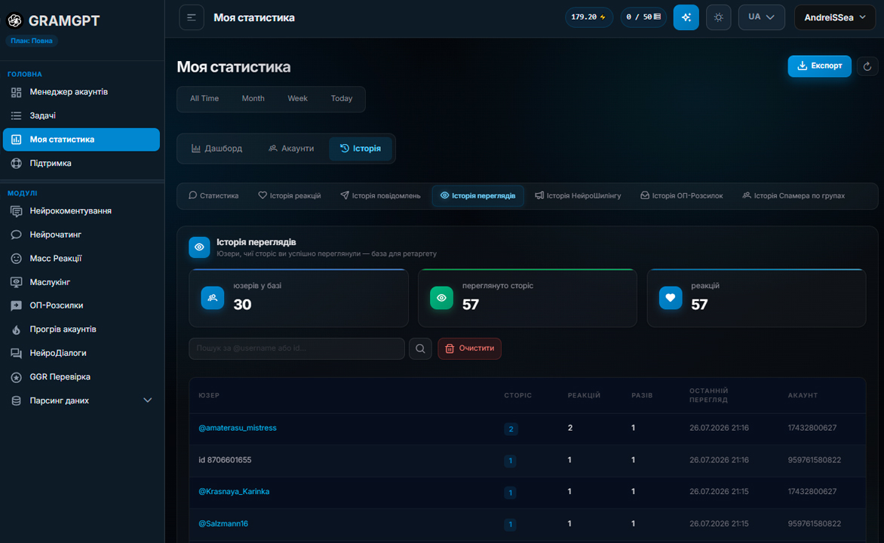Click the ОП-Розсилки icon in sidebar
The width and height of the screenshot is (884, 543).
(17, 305)
